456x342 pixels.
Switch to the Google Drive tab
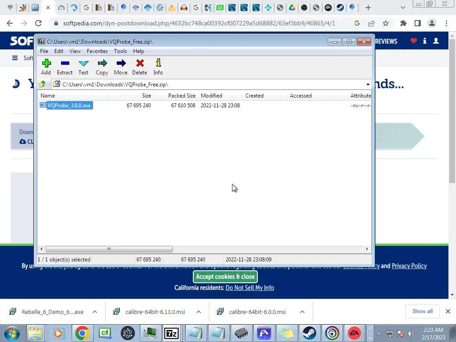point(292,8)
